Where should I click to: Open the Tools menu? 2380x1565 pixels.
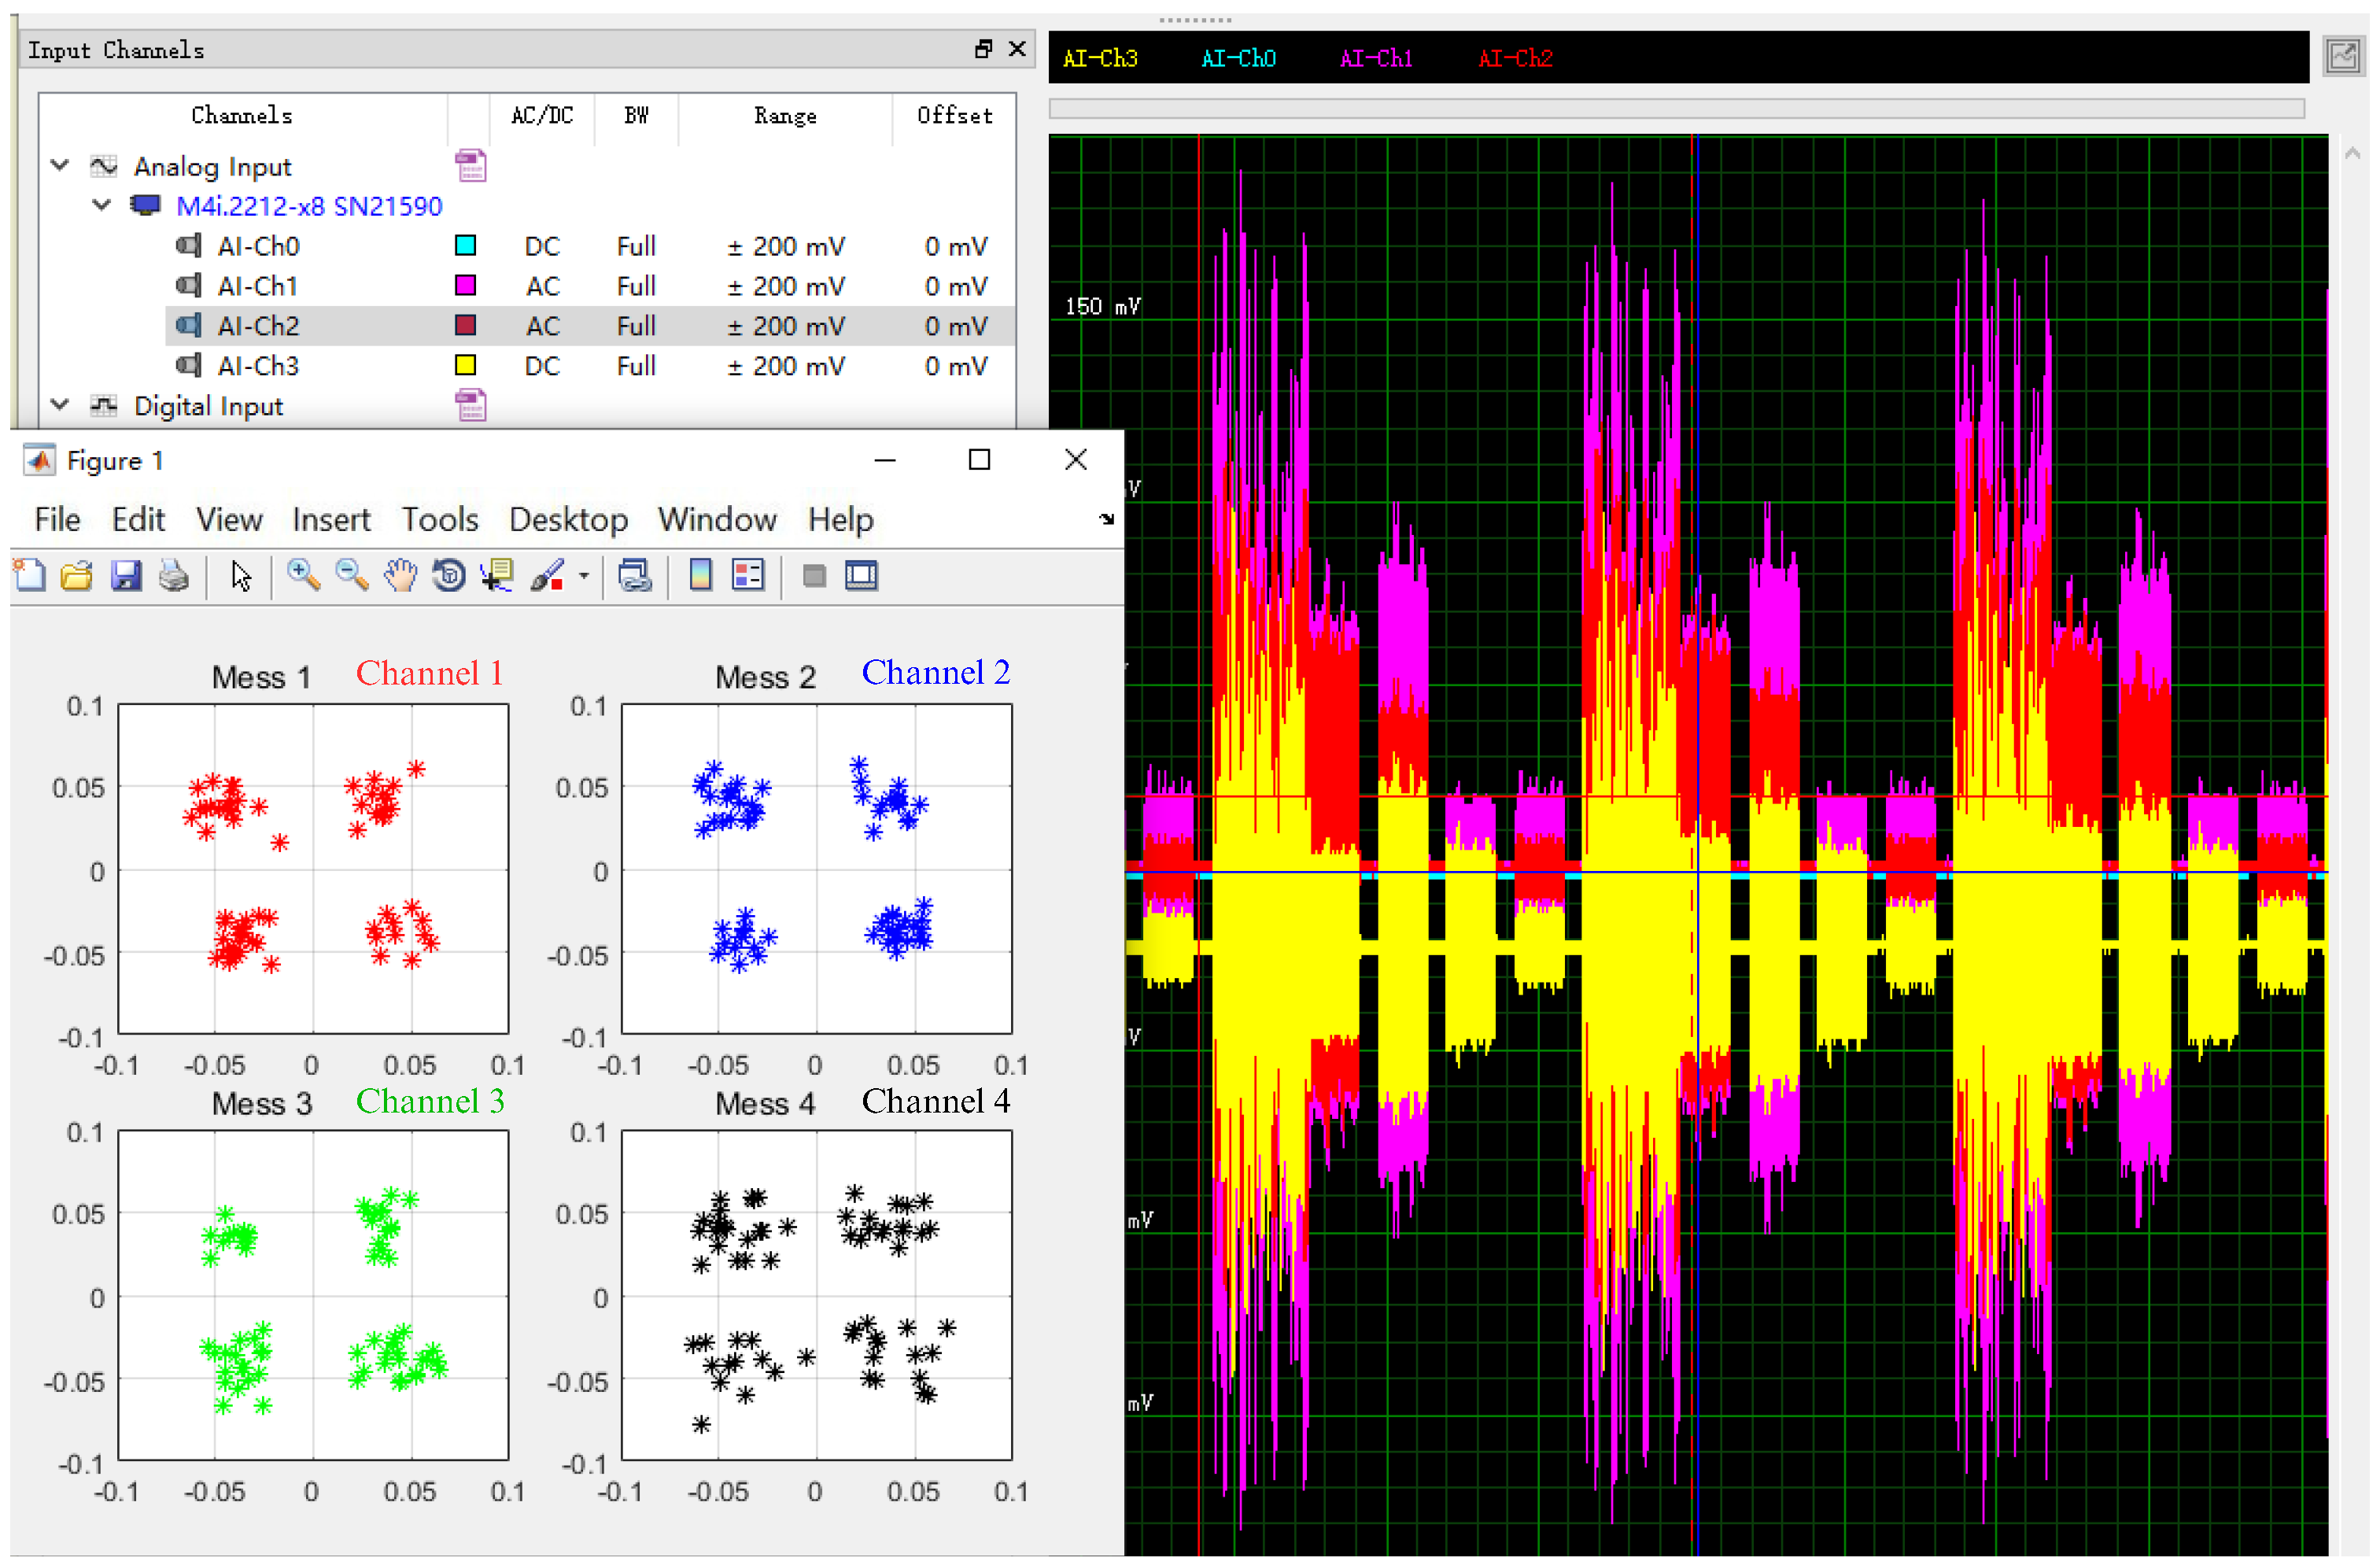[x=439, y=520]
